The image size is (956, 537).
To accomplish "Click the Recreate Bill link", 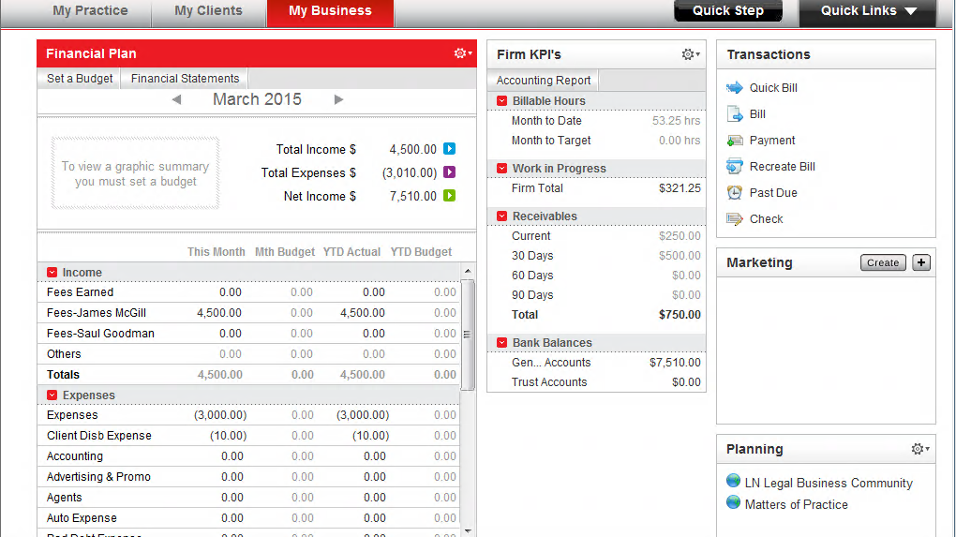I will tap(783, 167).
